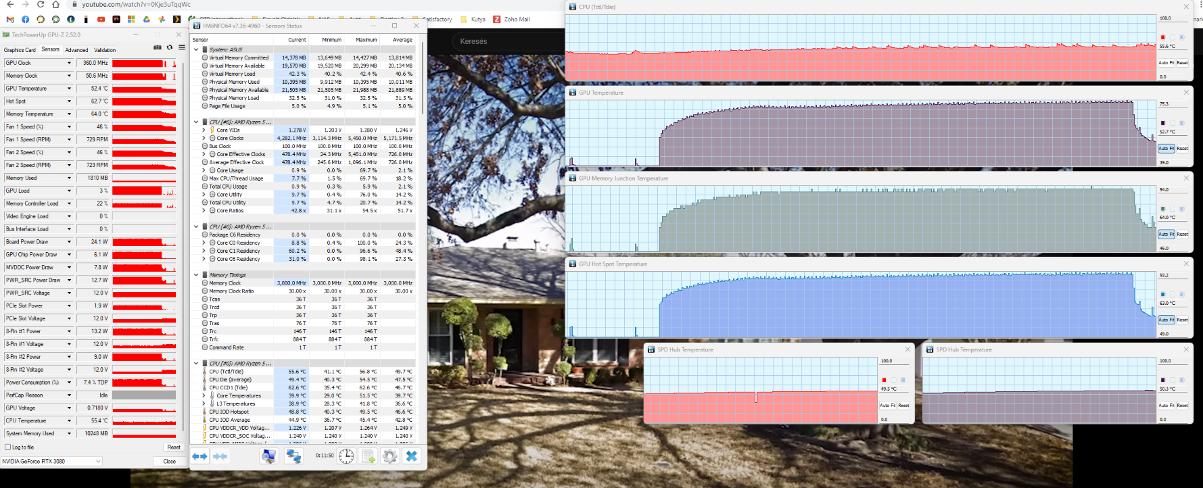Open Google Drive bookmark icon

click(x=146, y=20)
